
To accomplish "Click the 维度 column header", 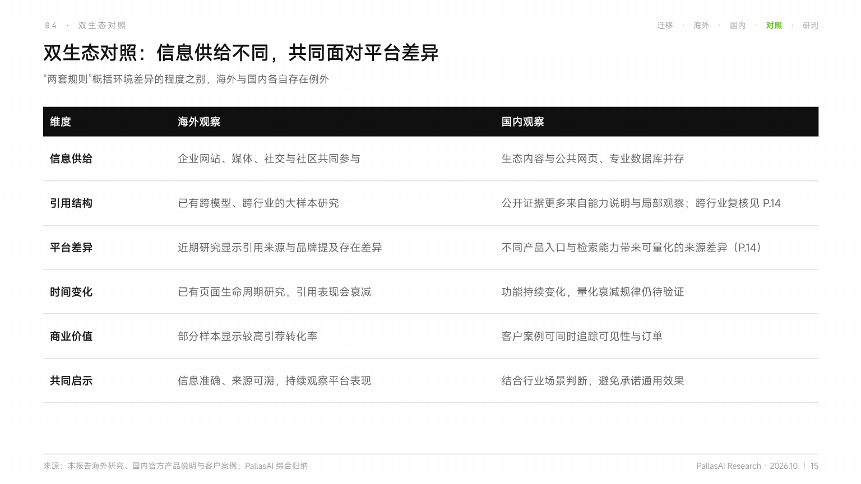I will [x=61, y=122].
